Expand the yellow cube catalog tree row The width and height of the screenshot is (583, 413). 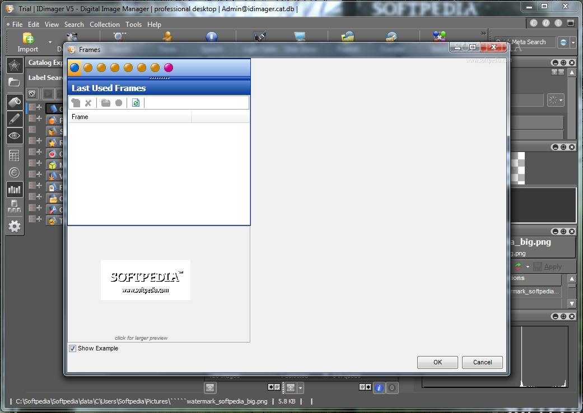click(x=39, y=163)
